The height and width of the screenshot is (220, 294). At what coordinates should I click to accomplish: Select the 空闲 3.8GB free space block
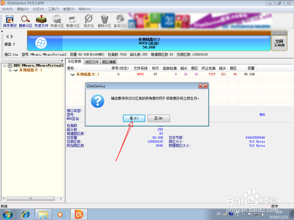[x=279, y=43]
